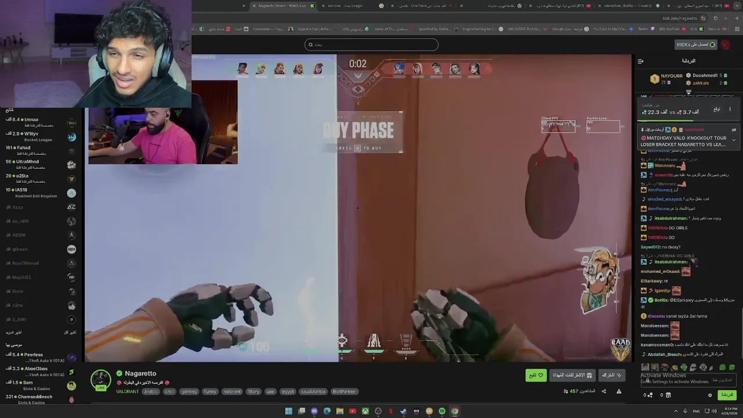
Task: Select the gaming tag
Action: point(189,392)
